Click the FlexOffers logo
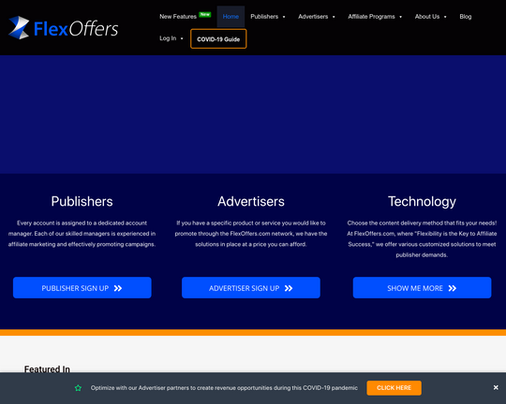Viewport: 506px width, 404px height. coord(64,28)
